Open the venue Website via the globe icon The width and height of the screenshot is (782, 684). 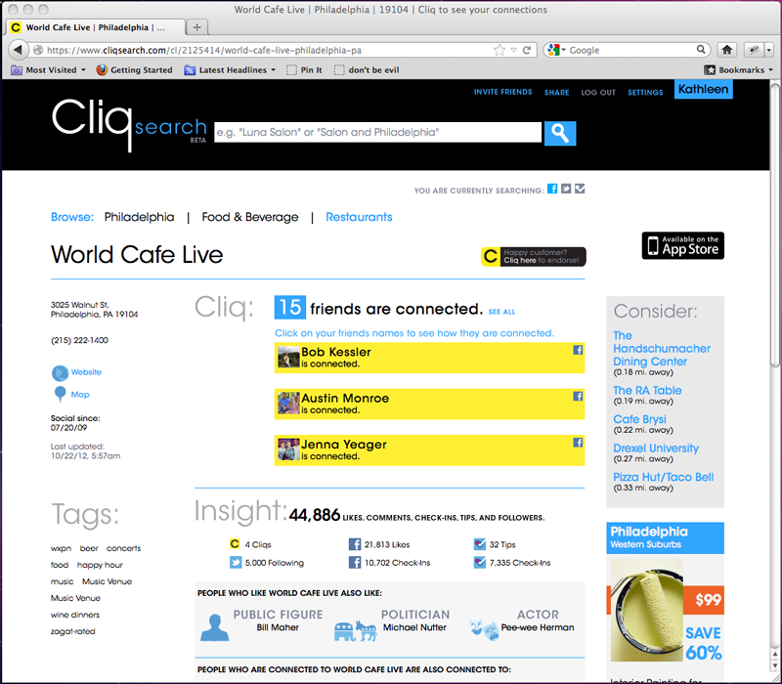click(59, 372)
